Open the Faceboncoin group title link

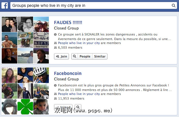[x=68, y=74]
